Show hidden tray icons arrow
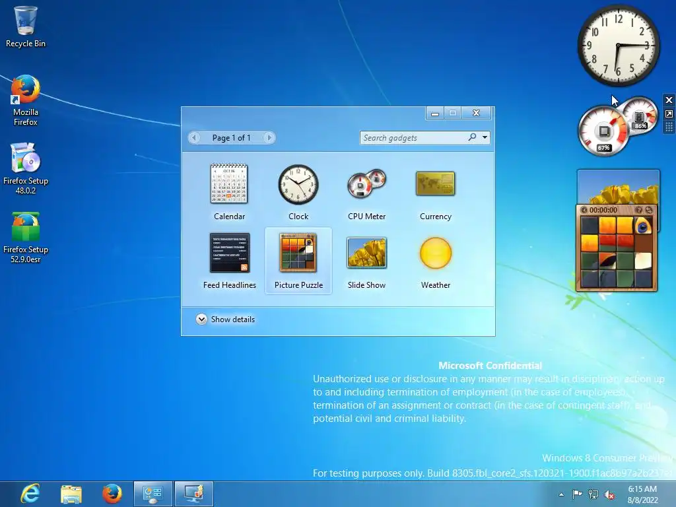 pos(561,494)
